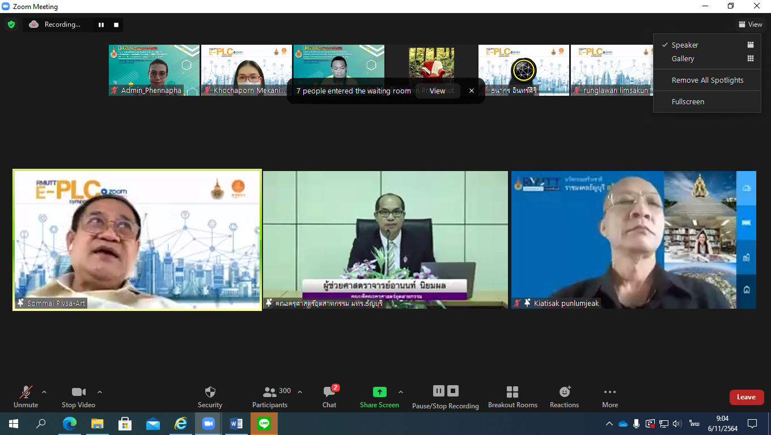Viewport: 771px width, 435px height.
Task: Click the center คณะครุศาสตร์อุตสาหกรรม video tile
Action: point(385,240)
